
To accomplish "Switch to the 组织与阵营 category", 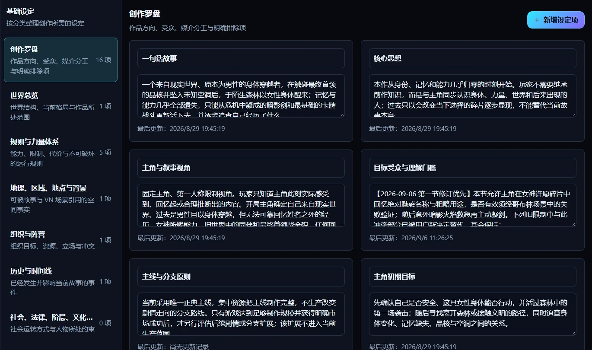I will point(60,240).
